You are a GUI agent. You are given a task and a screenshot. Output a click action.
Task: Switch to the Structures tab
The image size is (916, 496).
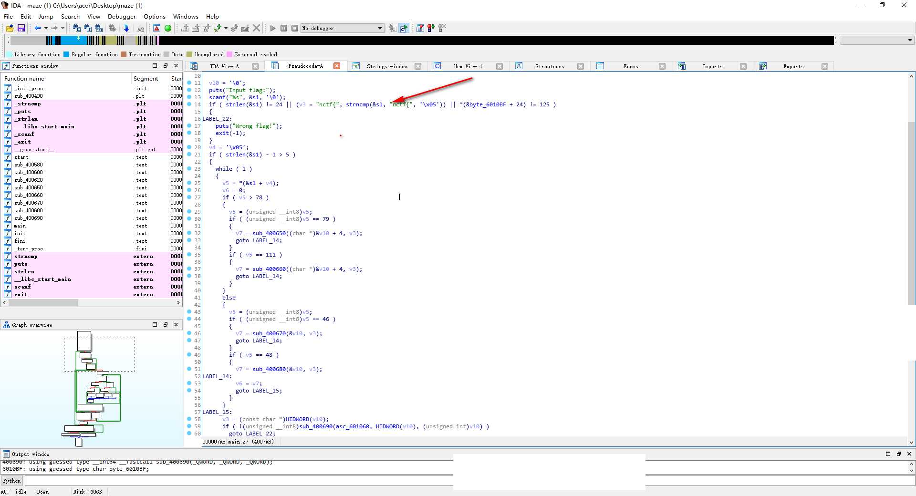550,66
